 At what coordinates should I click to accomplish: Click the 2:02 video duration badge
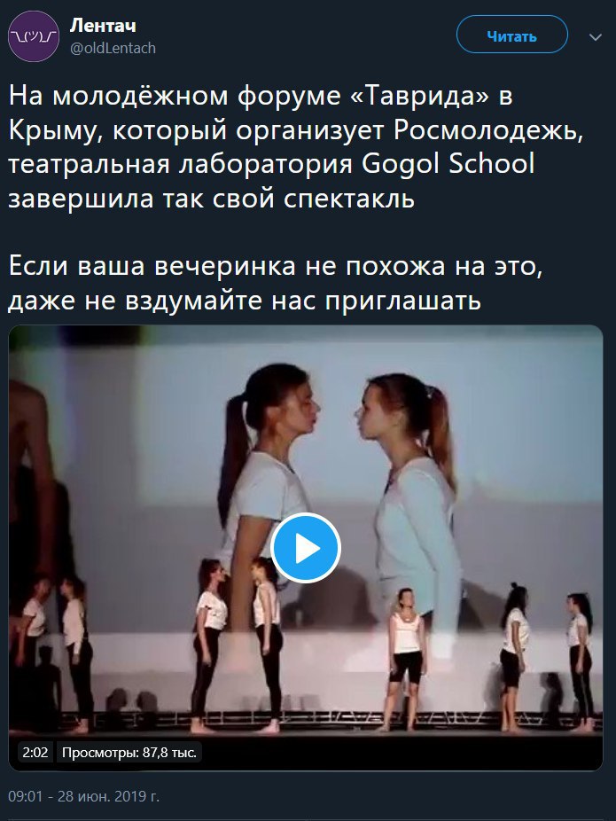(35, 753)
